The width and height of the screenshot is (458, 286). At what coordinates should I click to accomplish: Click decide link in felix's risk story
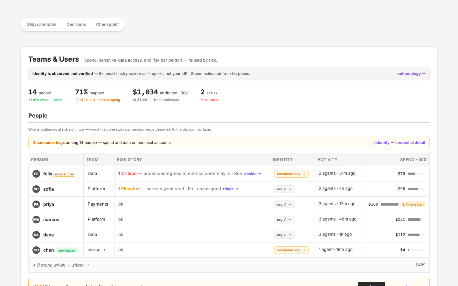[253, 174]
